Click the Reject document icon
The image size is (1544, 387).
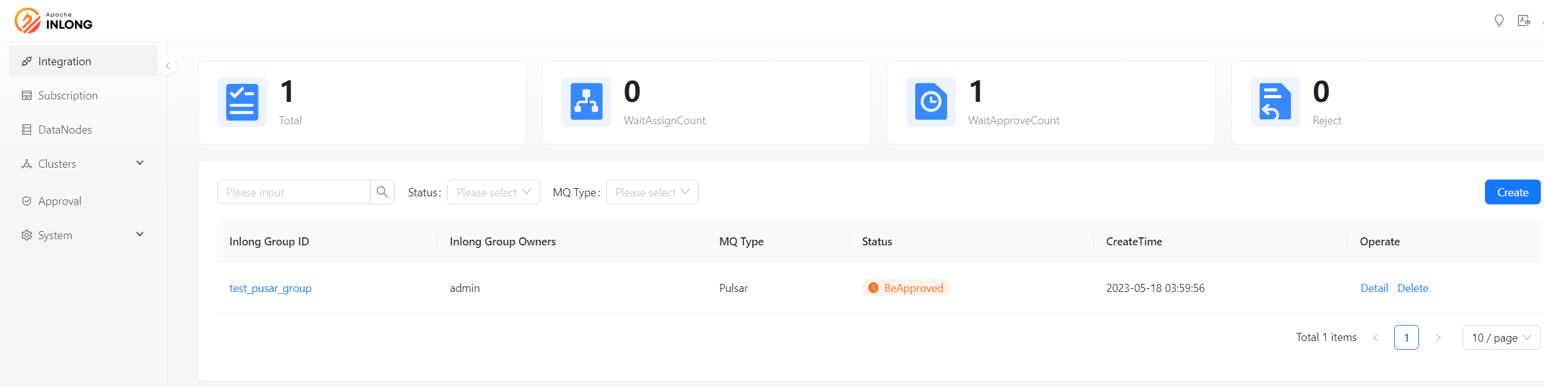click(x=1275, y=102)
